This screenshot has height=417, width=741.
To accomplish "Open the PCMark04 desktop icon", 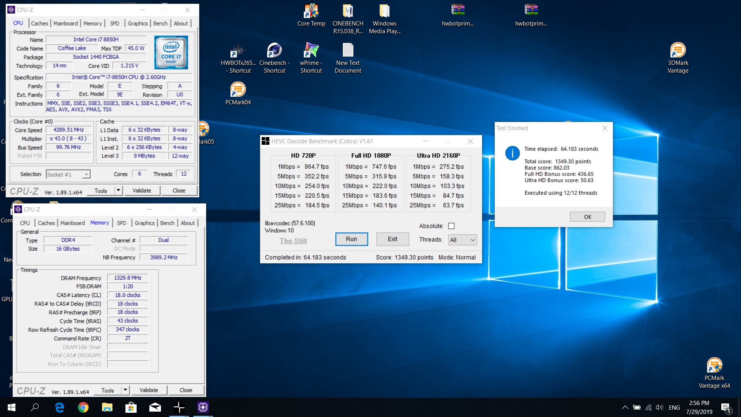I will [x=238, y=94].
